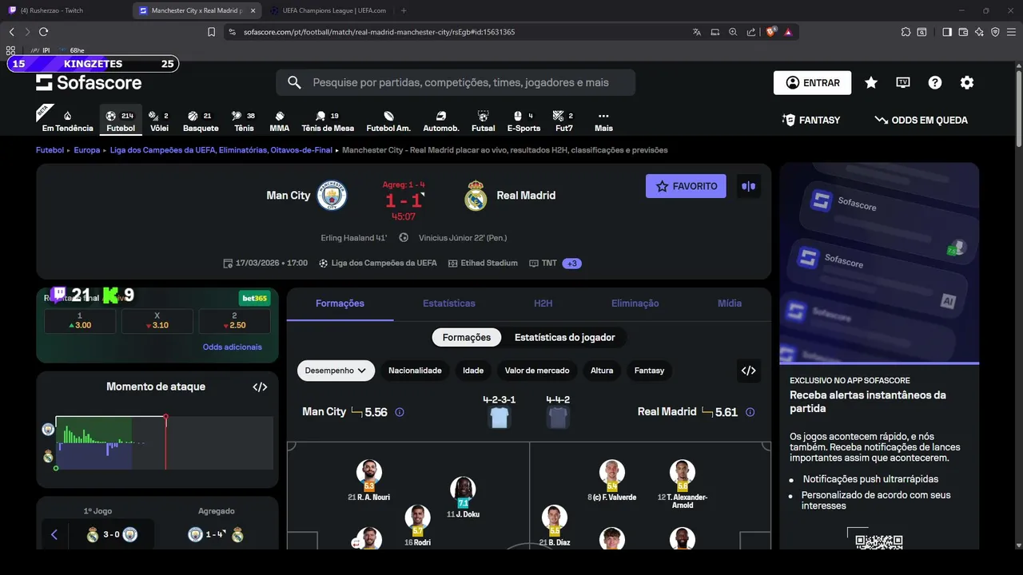Click the search magnifier icon
The image size is (1023, 575).
pyautogui.click(x=294, y=82)
